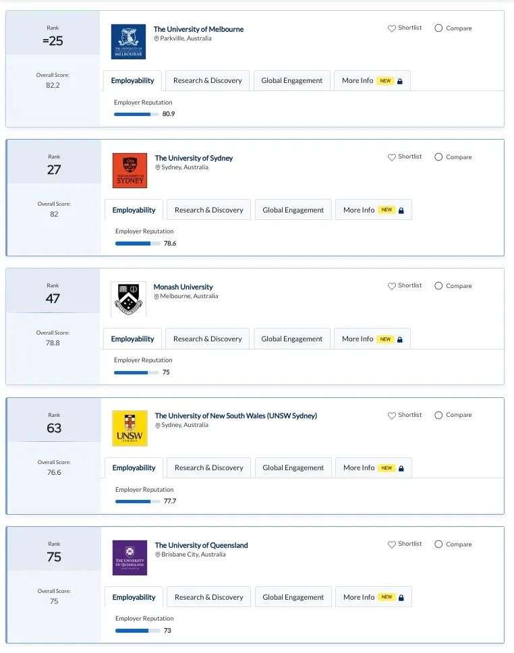Click the heart icon for Monash University
The height and width of the screenshot is (653, 514).
[x=391, y=286]
